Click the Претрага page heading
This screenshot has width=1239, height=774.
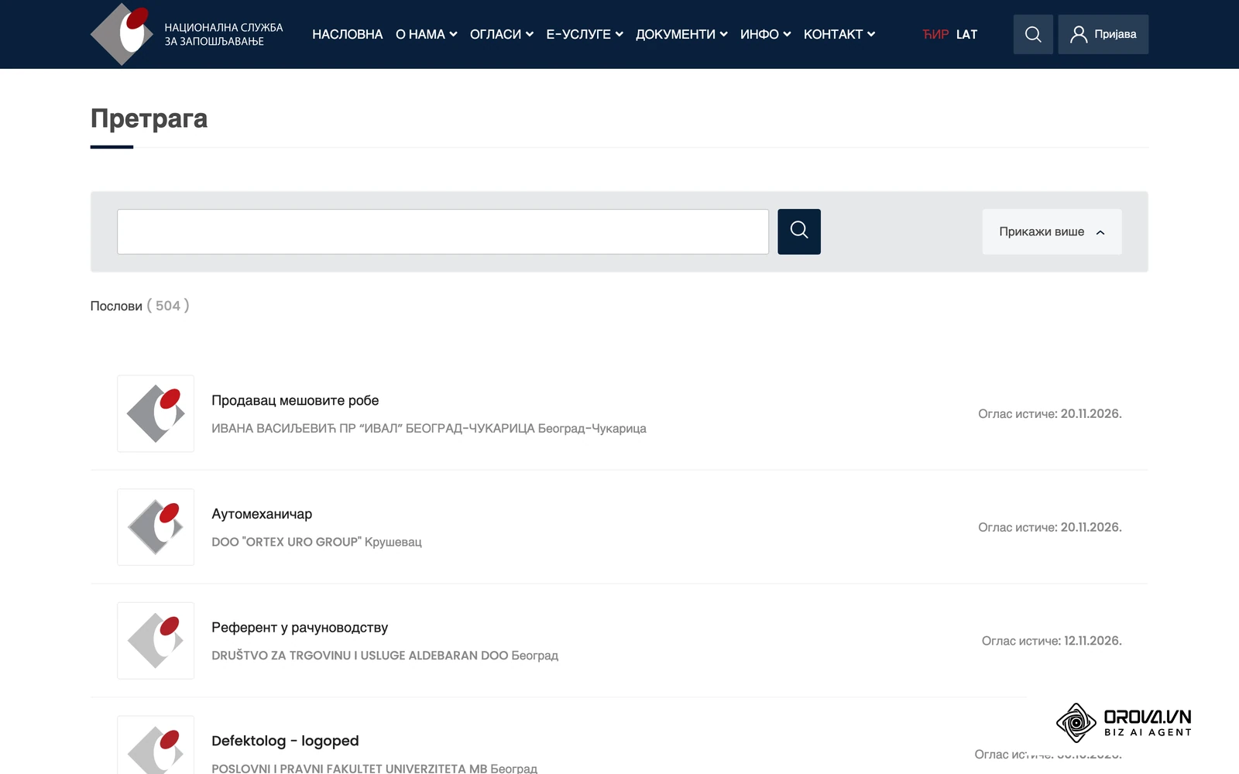click(x=149, y=118)
